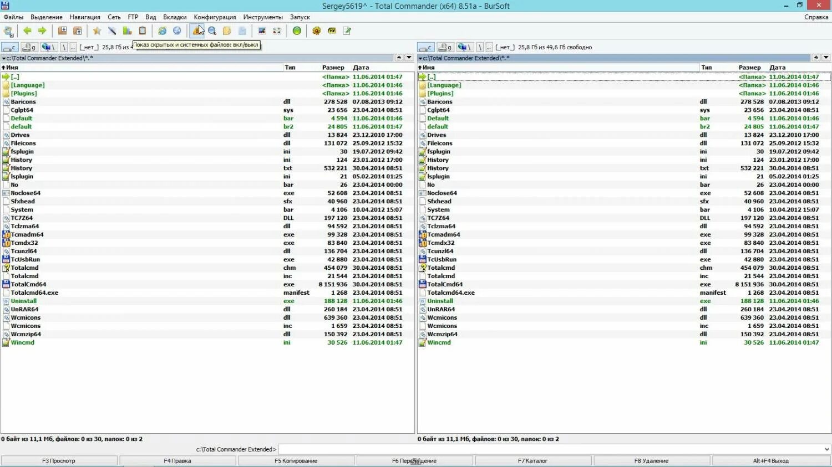Viewport: 832px width, 467px height.
Task: Open the Конфигурация menu
Action: pos(215,17)
